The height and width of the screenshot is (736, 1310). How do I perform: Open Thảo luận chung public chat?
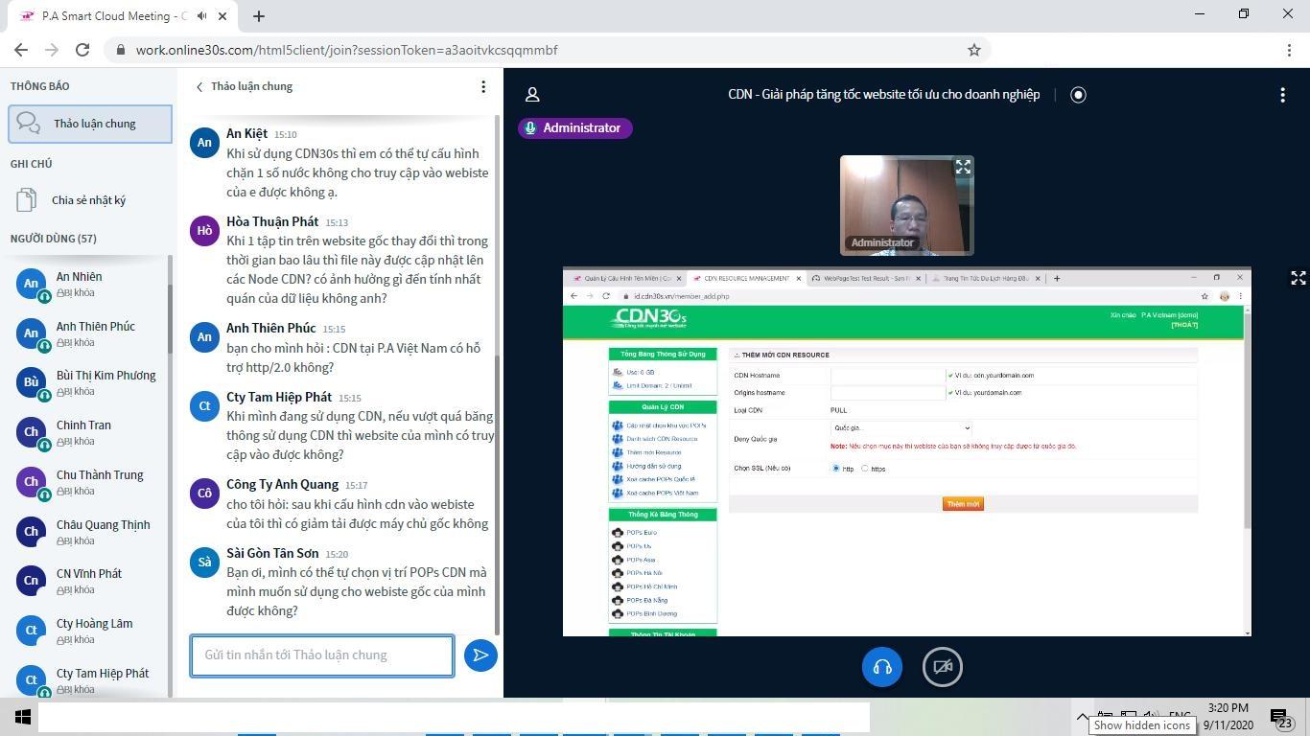(x=90, y=124)
